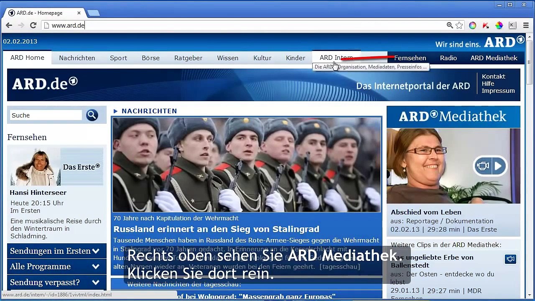Expand the Alle Programme list

pos(57,266)
